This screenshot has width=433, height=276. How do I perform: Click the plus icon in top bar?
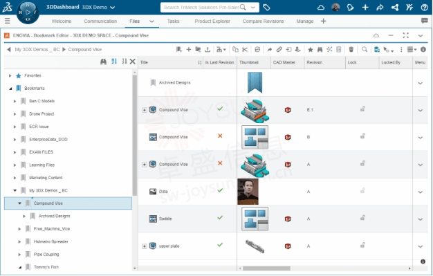coord(365,8)
